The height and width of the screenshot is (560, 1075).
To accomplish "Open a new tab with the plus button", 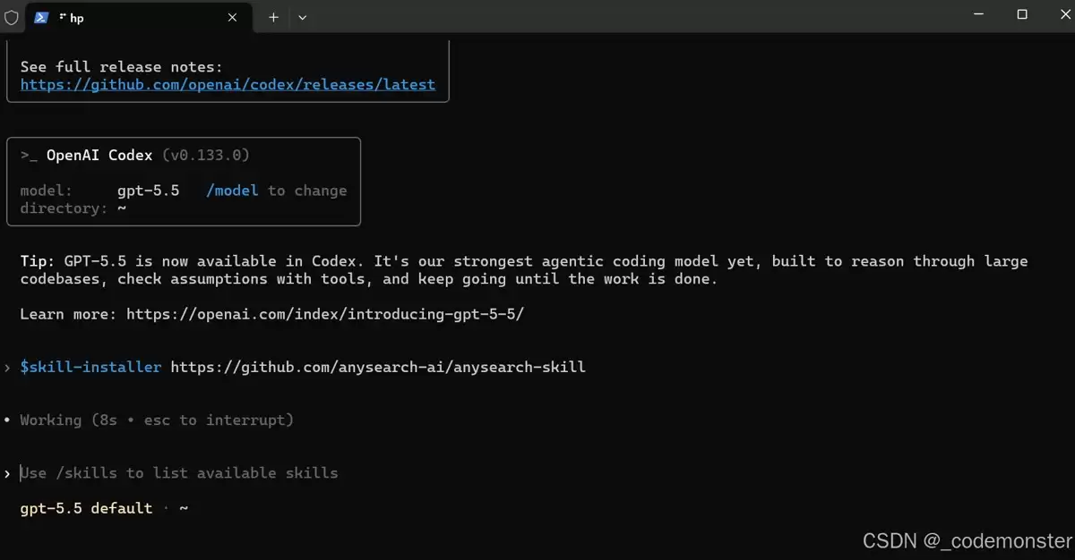I will click(x=273, y=17).
